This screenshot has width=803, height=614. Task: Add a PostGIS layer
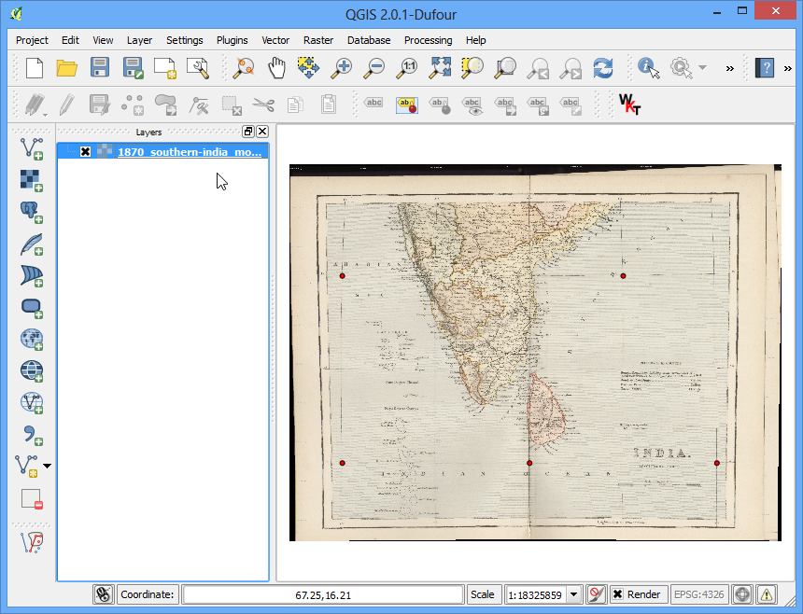point(31,213)
